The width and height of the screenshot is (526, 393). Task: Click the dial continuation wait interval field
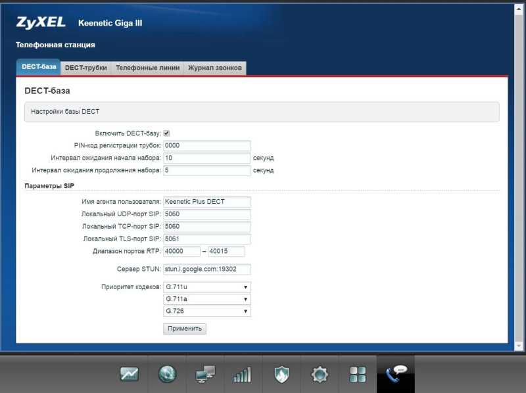click(207, 170)
